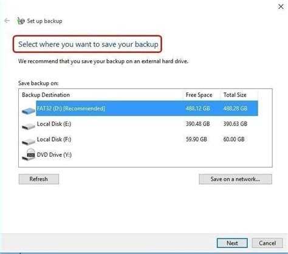Viewport: 288px width, 254px height.
Task: Click the Set up backup title text
Action: tap(44, 21)
